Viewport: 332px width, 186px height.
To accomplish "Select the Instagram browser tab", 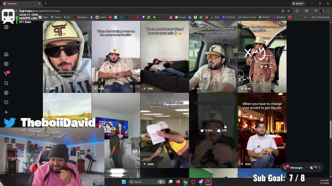I will [22, 4].
